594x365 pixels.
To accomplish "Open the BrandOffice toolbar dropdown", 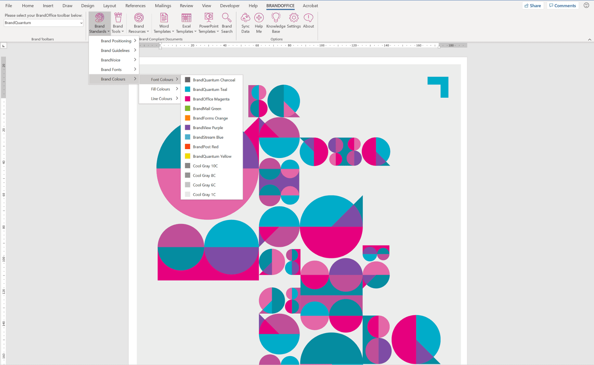I will (x=43, y=23).
